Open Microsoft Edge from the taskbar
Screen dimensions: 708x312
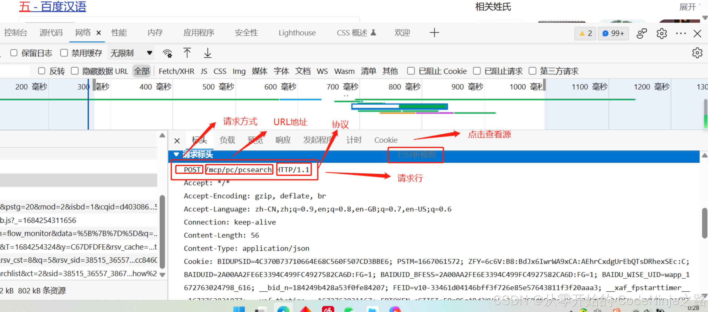click(283, 309)
